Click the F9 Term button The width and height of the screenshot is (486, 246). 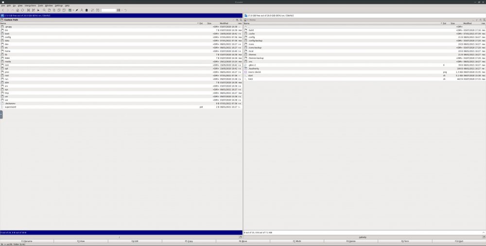point(405,241)
